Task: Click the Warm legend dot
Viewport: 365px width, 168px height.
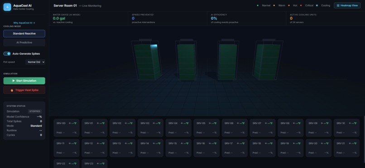Action: pyautogui.click(x=274, y=5)
